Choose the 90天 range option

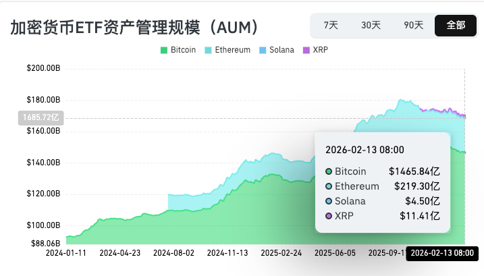point(413,26)
